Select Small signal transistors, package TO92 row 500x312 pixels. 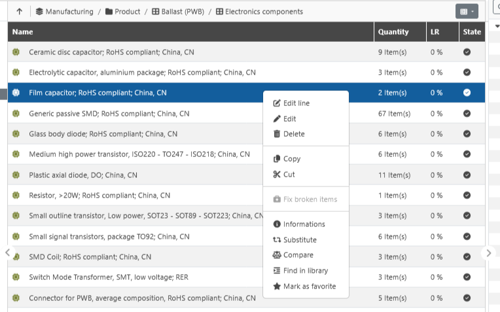pyautogui.click(x=109, y=237)
